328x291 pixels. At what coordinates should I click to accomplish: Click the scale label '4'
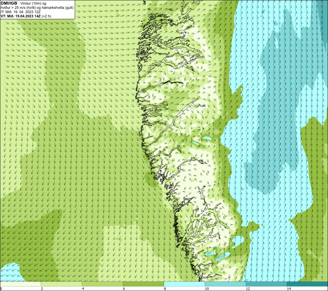coord(83,289)
